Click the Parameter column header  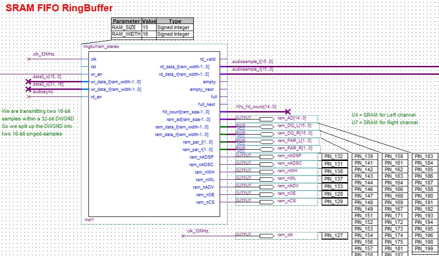tap(126, 21)
